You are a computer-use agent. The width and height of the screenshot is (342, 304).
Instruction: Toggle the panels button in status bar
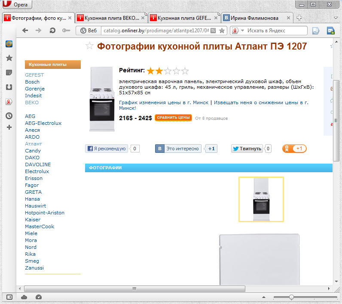point(9,297)
